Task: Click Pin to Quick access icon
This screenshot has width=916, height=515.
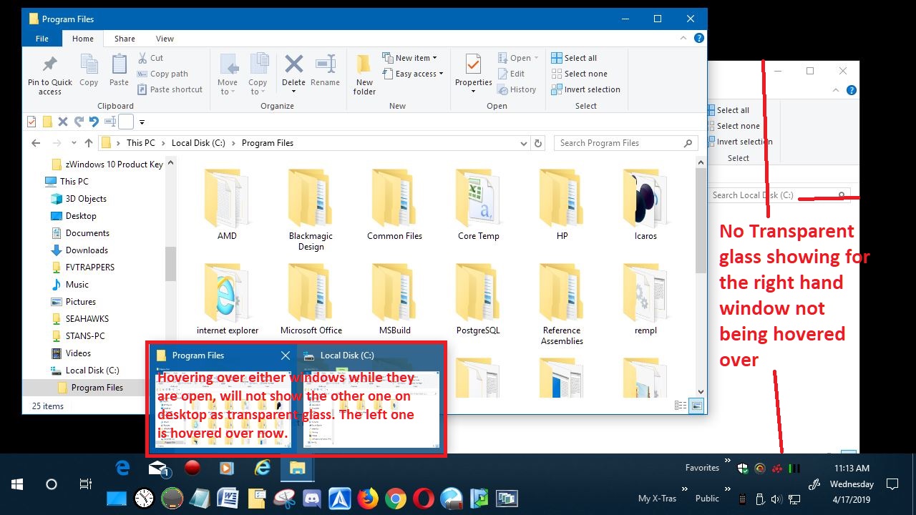Action: 49,74
